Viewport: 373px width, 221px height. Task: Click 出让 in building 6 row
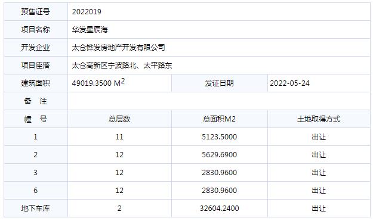(319, 191)
